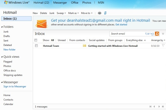The image size is (166, 110).
Task: Open the Arrange by dropdown
Action: 158,40
